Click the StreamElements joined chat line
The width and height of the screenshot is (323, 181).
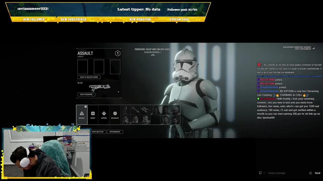272,87
